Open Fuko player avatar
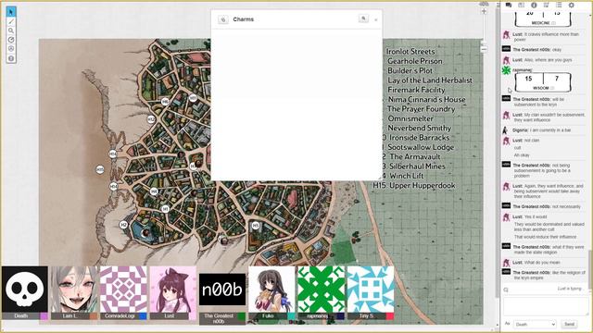593x333 pixels. (x=271, y=290)
